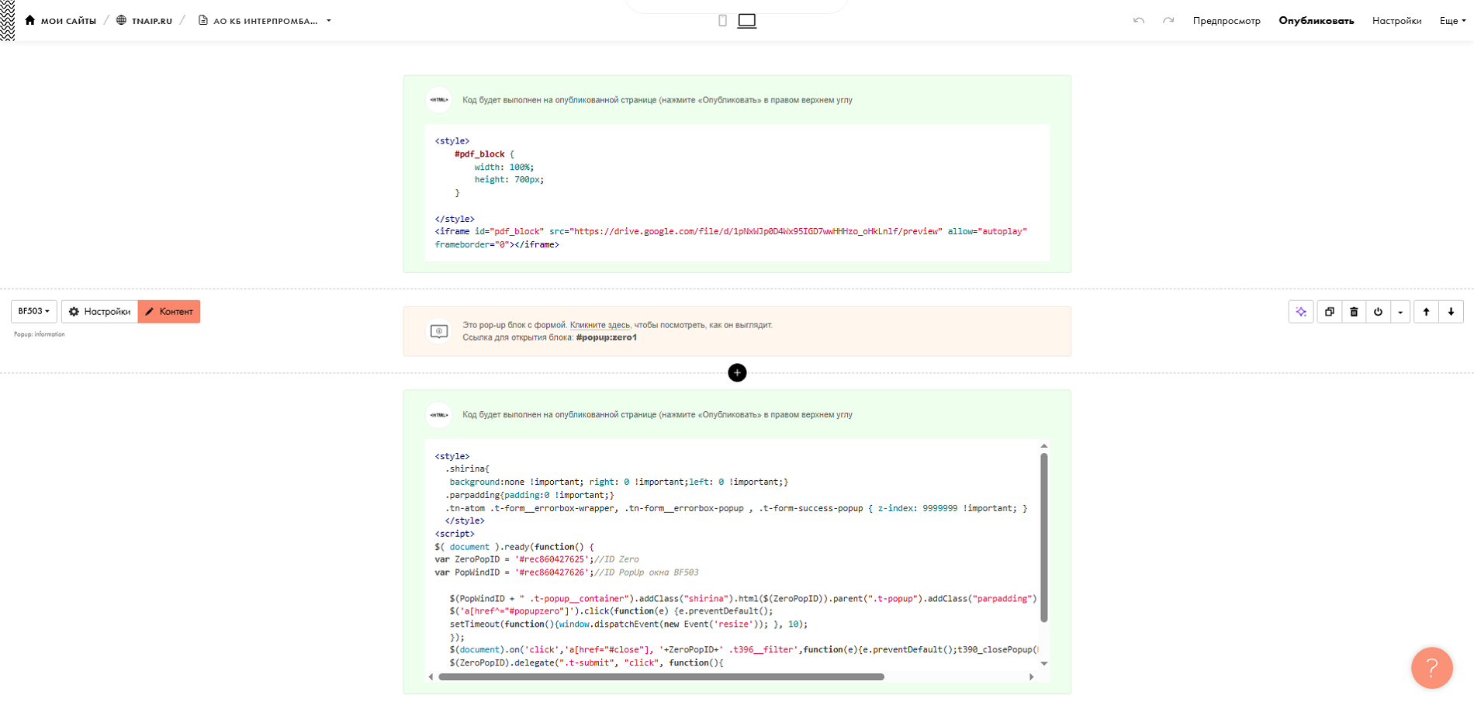The width and height of the screenshot is (1474, 709).
Task: Open the BF503 block type dropdown
Action: pos(34,311)
